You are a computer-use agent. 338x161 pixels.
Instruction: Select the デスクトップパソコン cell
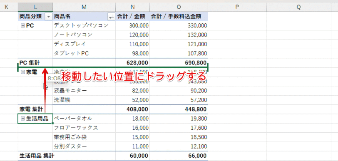(x=84, y=26)
